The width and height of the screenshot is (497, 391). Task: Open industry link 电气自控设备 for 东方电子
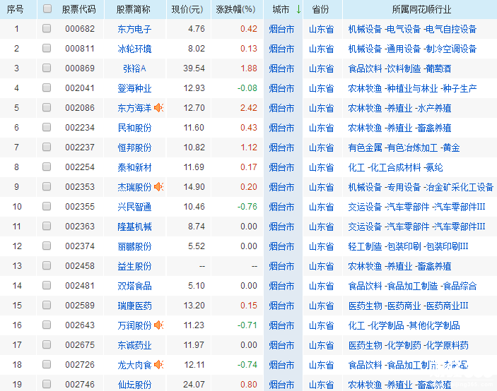pyautogui.click(x=451, y=29)
